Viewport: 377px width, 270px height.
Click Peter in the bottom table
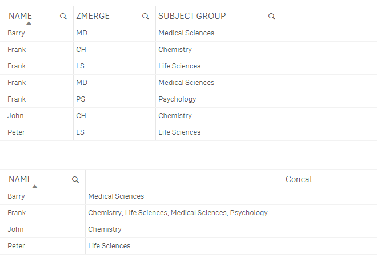click(17, 246)
